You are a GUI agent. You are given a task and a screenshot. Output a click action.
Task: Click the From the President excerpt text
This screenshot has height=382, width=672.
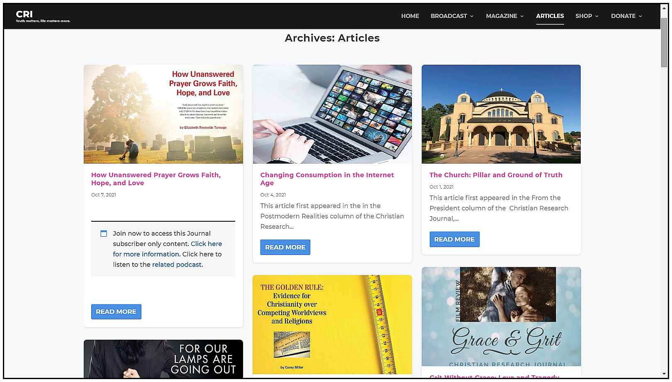point(499,208)
